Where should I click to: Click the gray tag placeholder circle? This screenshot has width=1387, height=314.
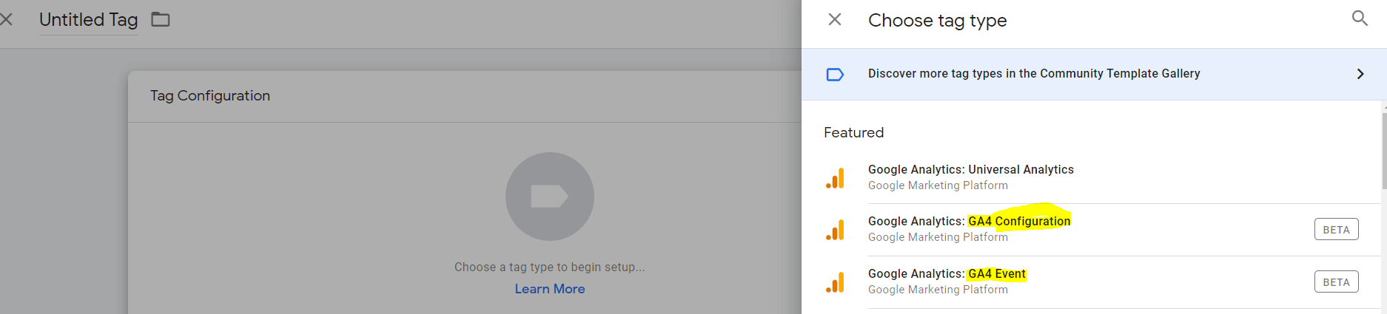point(549,197)
